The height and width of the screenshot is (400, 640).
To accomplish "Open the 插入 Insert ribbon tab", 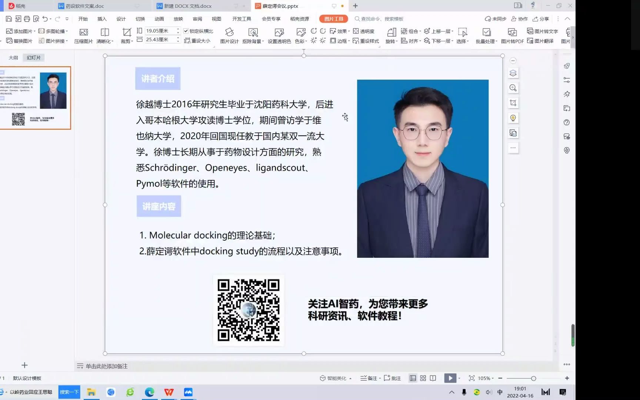I will [x=102, y=19].
